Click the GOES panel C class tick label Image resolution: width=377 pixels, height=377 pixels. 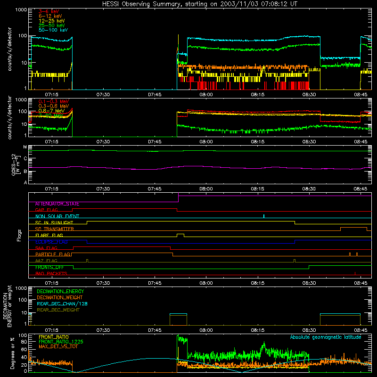pos(25,158)
